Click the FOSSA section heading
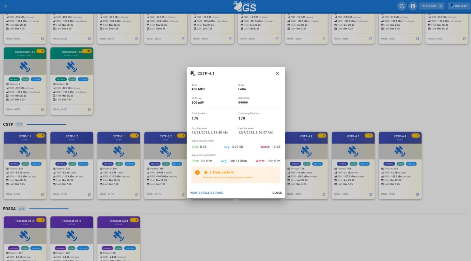Screen dimensions: 471x261 (x=9, y=209)
